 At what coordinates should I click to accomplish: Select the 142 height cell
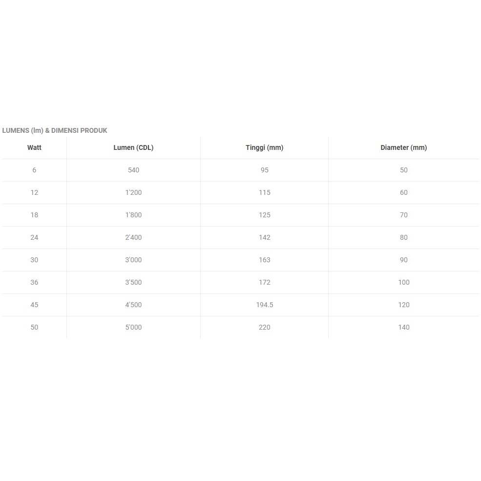[x=264, y=237]
